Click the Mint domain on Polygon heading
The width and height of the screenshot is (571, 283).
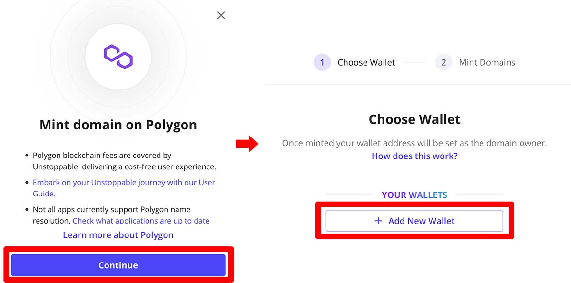click(118, 125)
